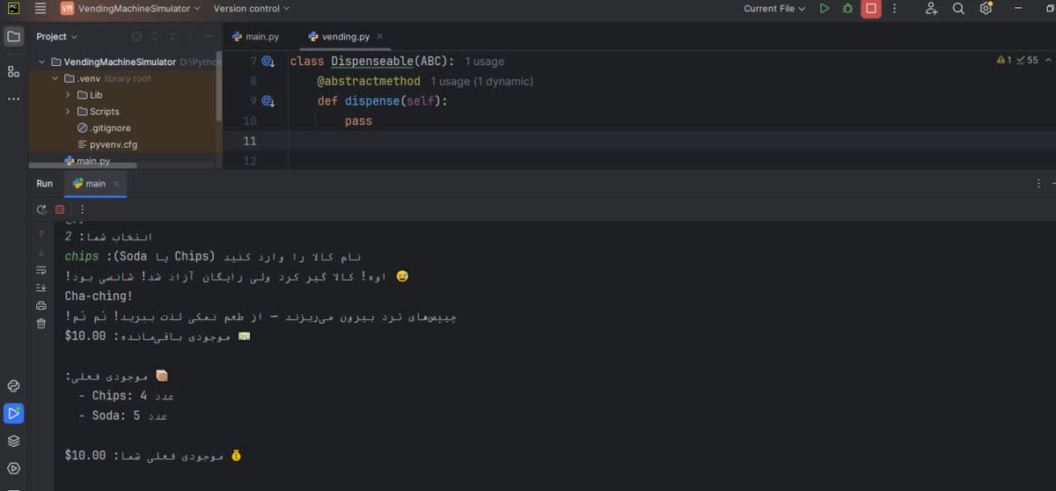Screen dimensions: 1056x491
Task: Click the Run panel title label
Action: [45, 184]
